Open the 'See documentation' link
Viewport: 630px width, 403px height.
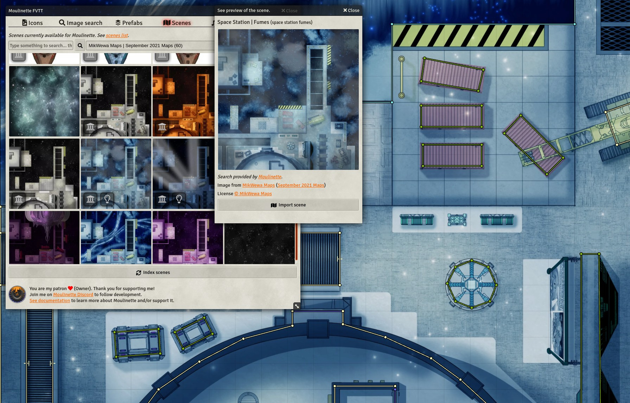pyautogui.click(x=50, y=301)
